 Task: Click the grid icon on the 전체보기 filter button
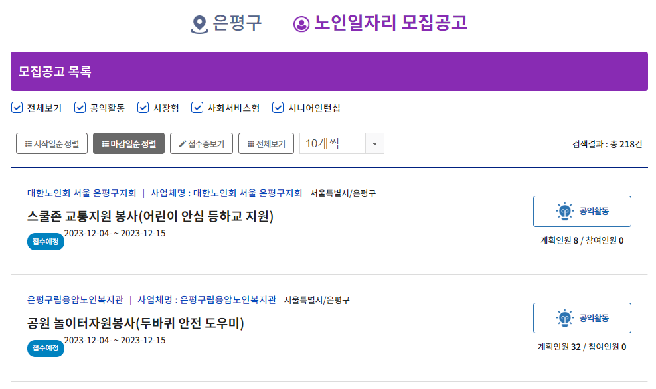point(251,143)
